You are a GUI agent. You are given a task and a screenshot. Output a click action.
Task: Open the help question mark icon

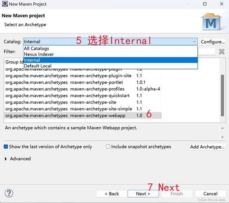click(9, 193)
